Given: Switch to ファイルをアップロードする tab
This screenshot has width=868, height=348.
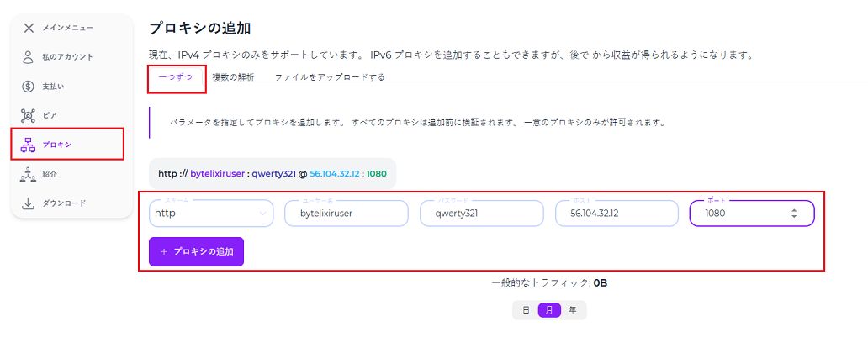Looking at the screenshot, I should tap(330, 77).
